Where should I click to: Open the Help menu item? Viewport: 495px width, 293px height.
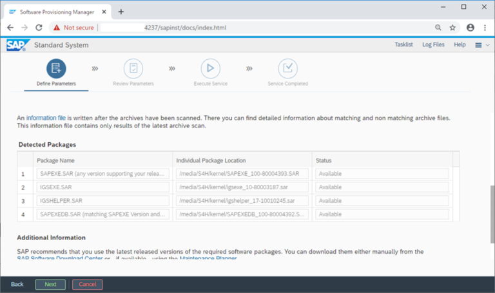(x=460, y=45)
